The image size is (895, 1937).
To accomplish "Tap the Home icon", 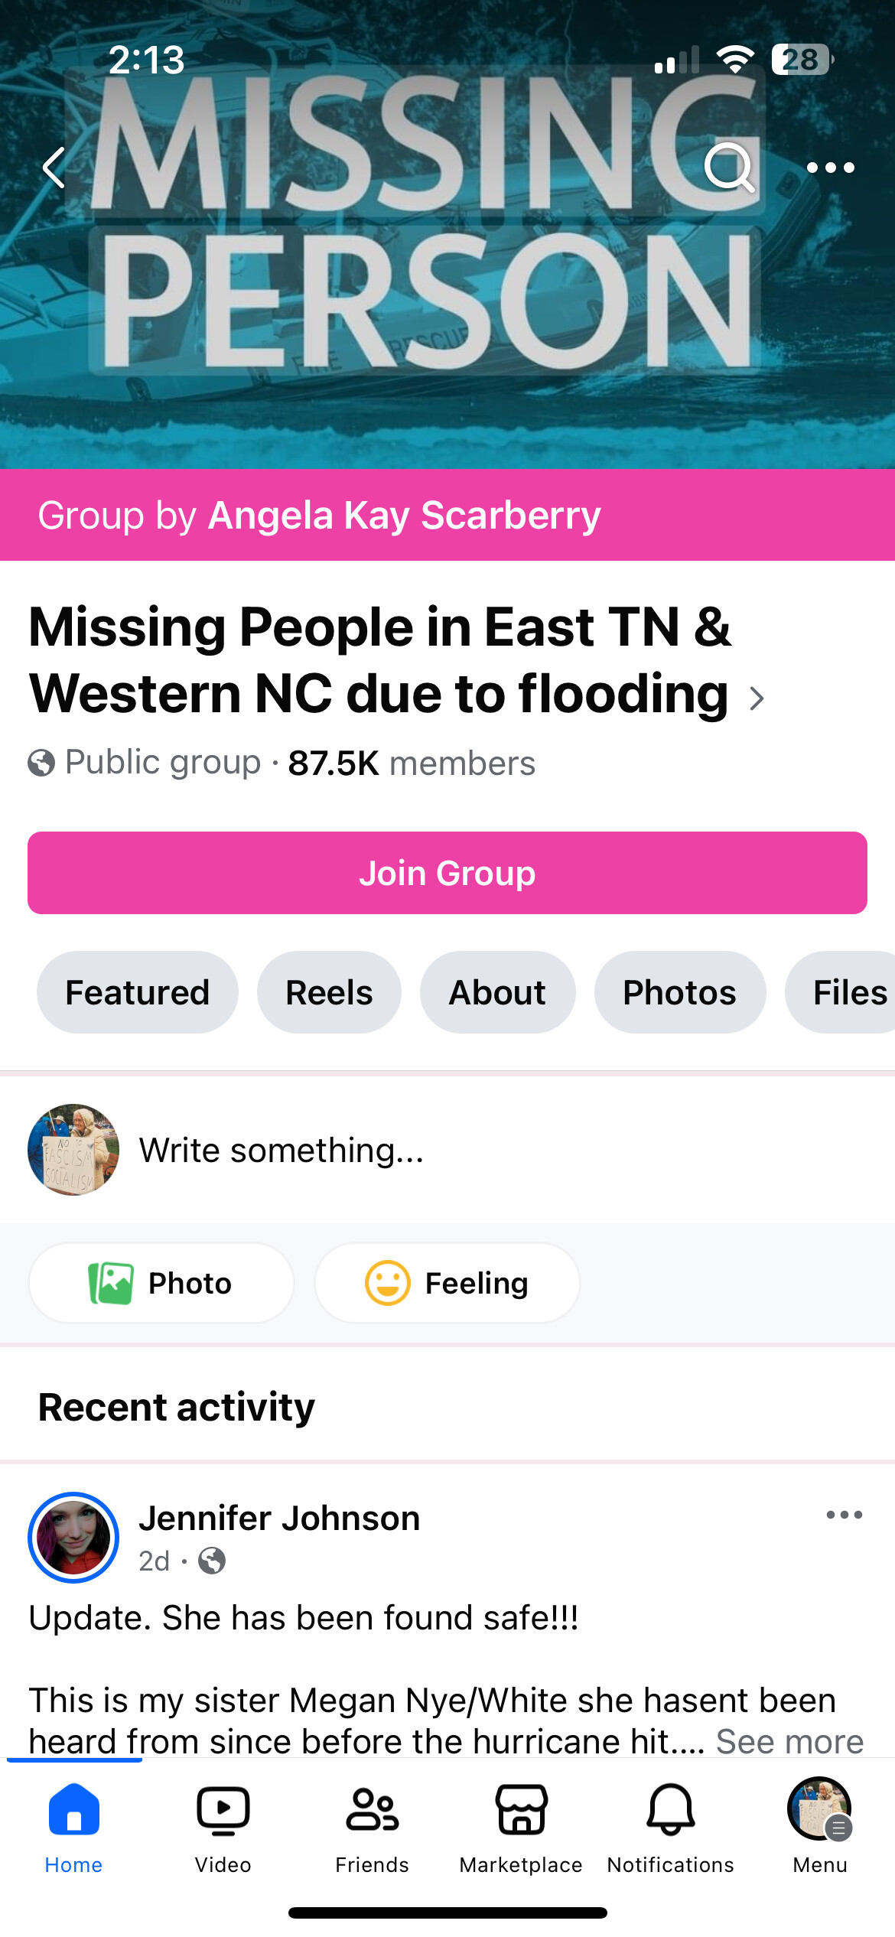I will pos(73,1825).
